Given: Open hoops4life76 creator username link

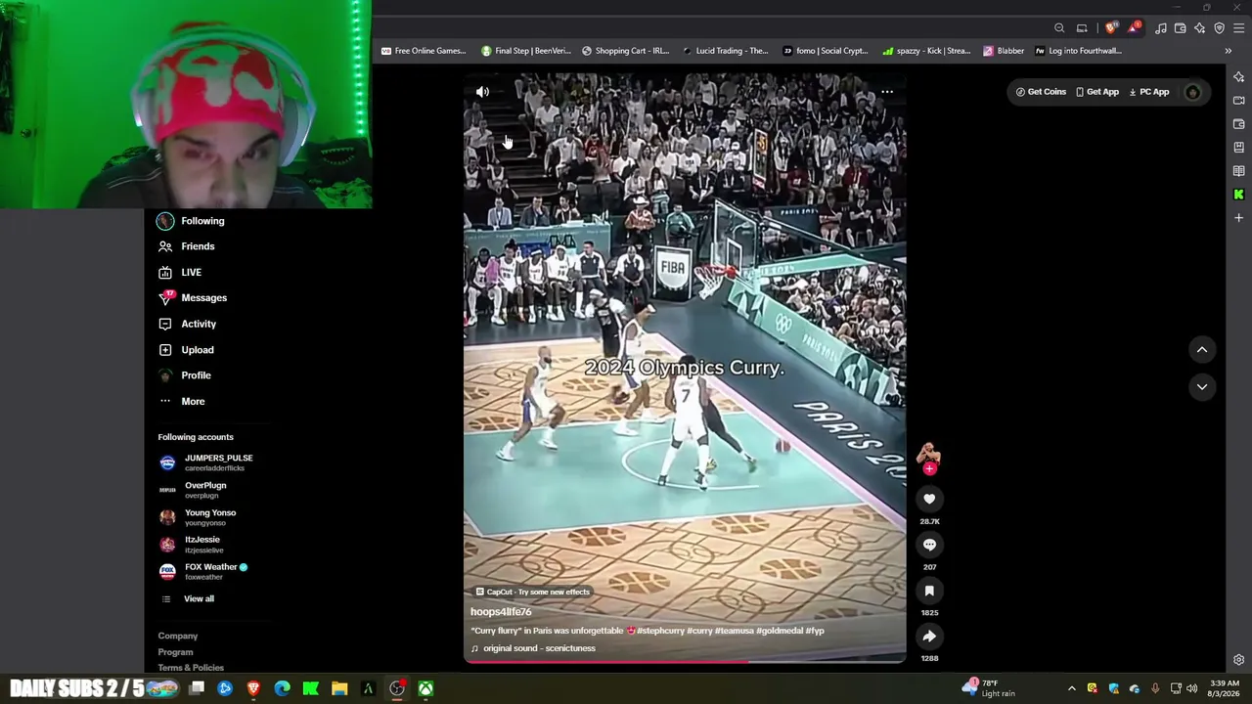Looking at the screenshot, I should 501,612.
